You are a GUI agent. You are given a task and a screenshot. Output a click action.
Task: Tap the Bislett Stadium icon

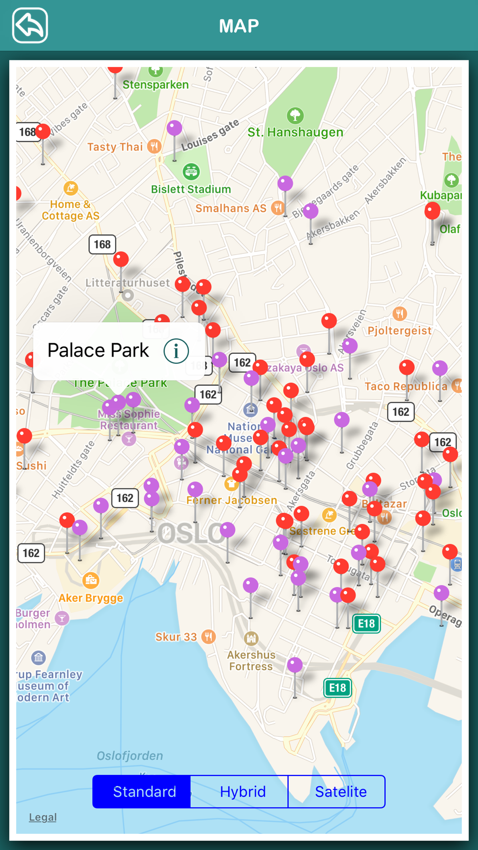[191, 171]
